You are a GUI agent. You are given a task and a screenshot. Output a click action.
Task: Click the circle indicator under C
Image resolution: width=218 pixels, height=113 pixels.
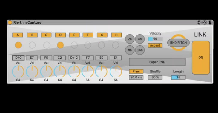47,45
